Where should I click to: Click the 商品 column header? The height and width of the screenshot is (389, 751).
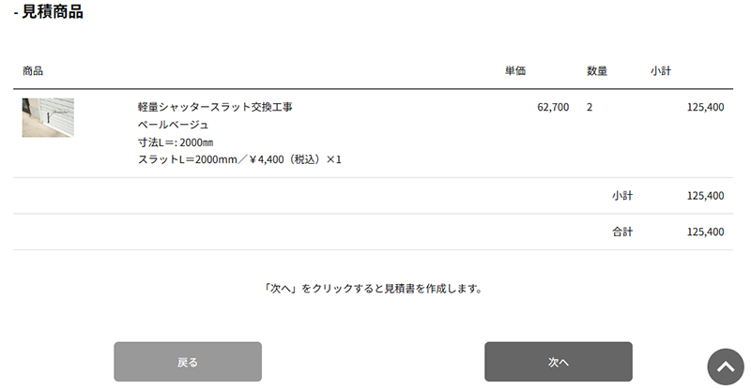coord(33,71)
